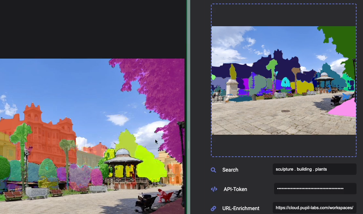Click the chain link icon beside URL-Enrichment
Image resolution: width=363 pixels, height=214 pixels.
point(213,208)
